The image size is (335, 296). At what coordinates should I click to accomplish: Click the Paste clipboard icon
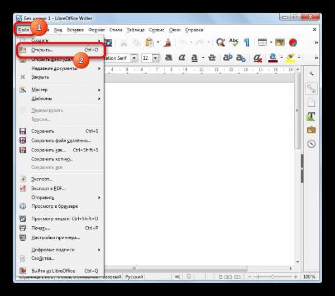(149, 42)
